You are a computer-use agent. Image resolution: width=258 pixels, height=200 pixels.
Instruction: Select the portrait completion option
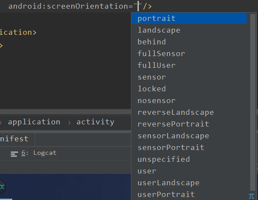click(189, 18)
